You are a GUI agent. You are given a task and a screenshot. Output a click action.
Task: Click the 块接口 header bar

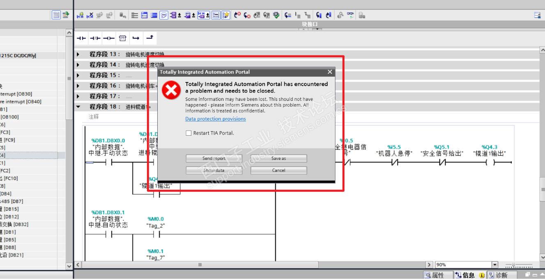tap(310, 24)
